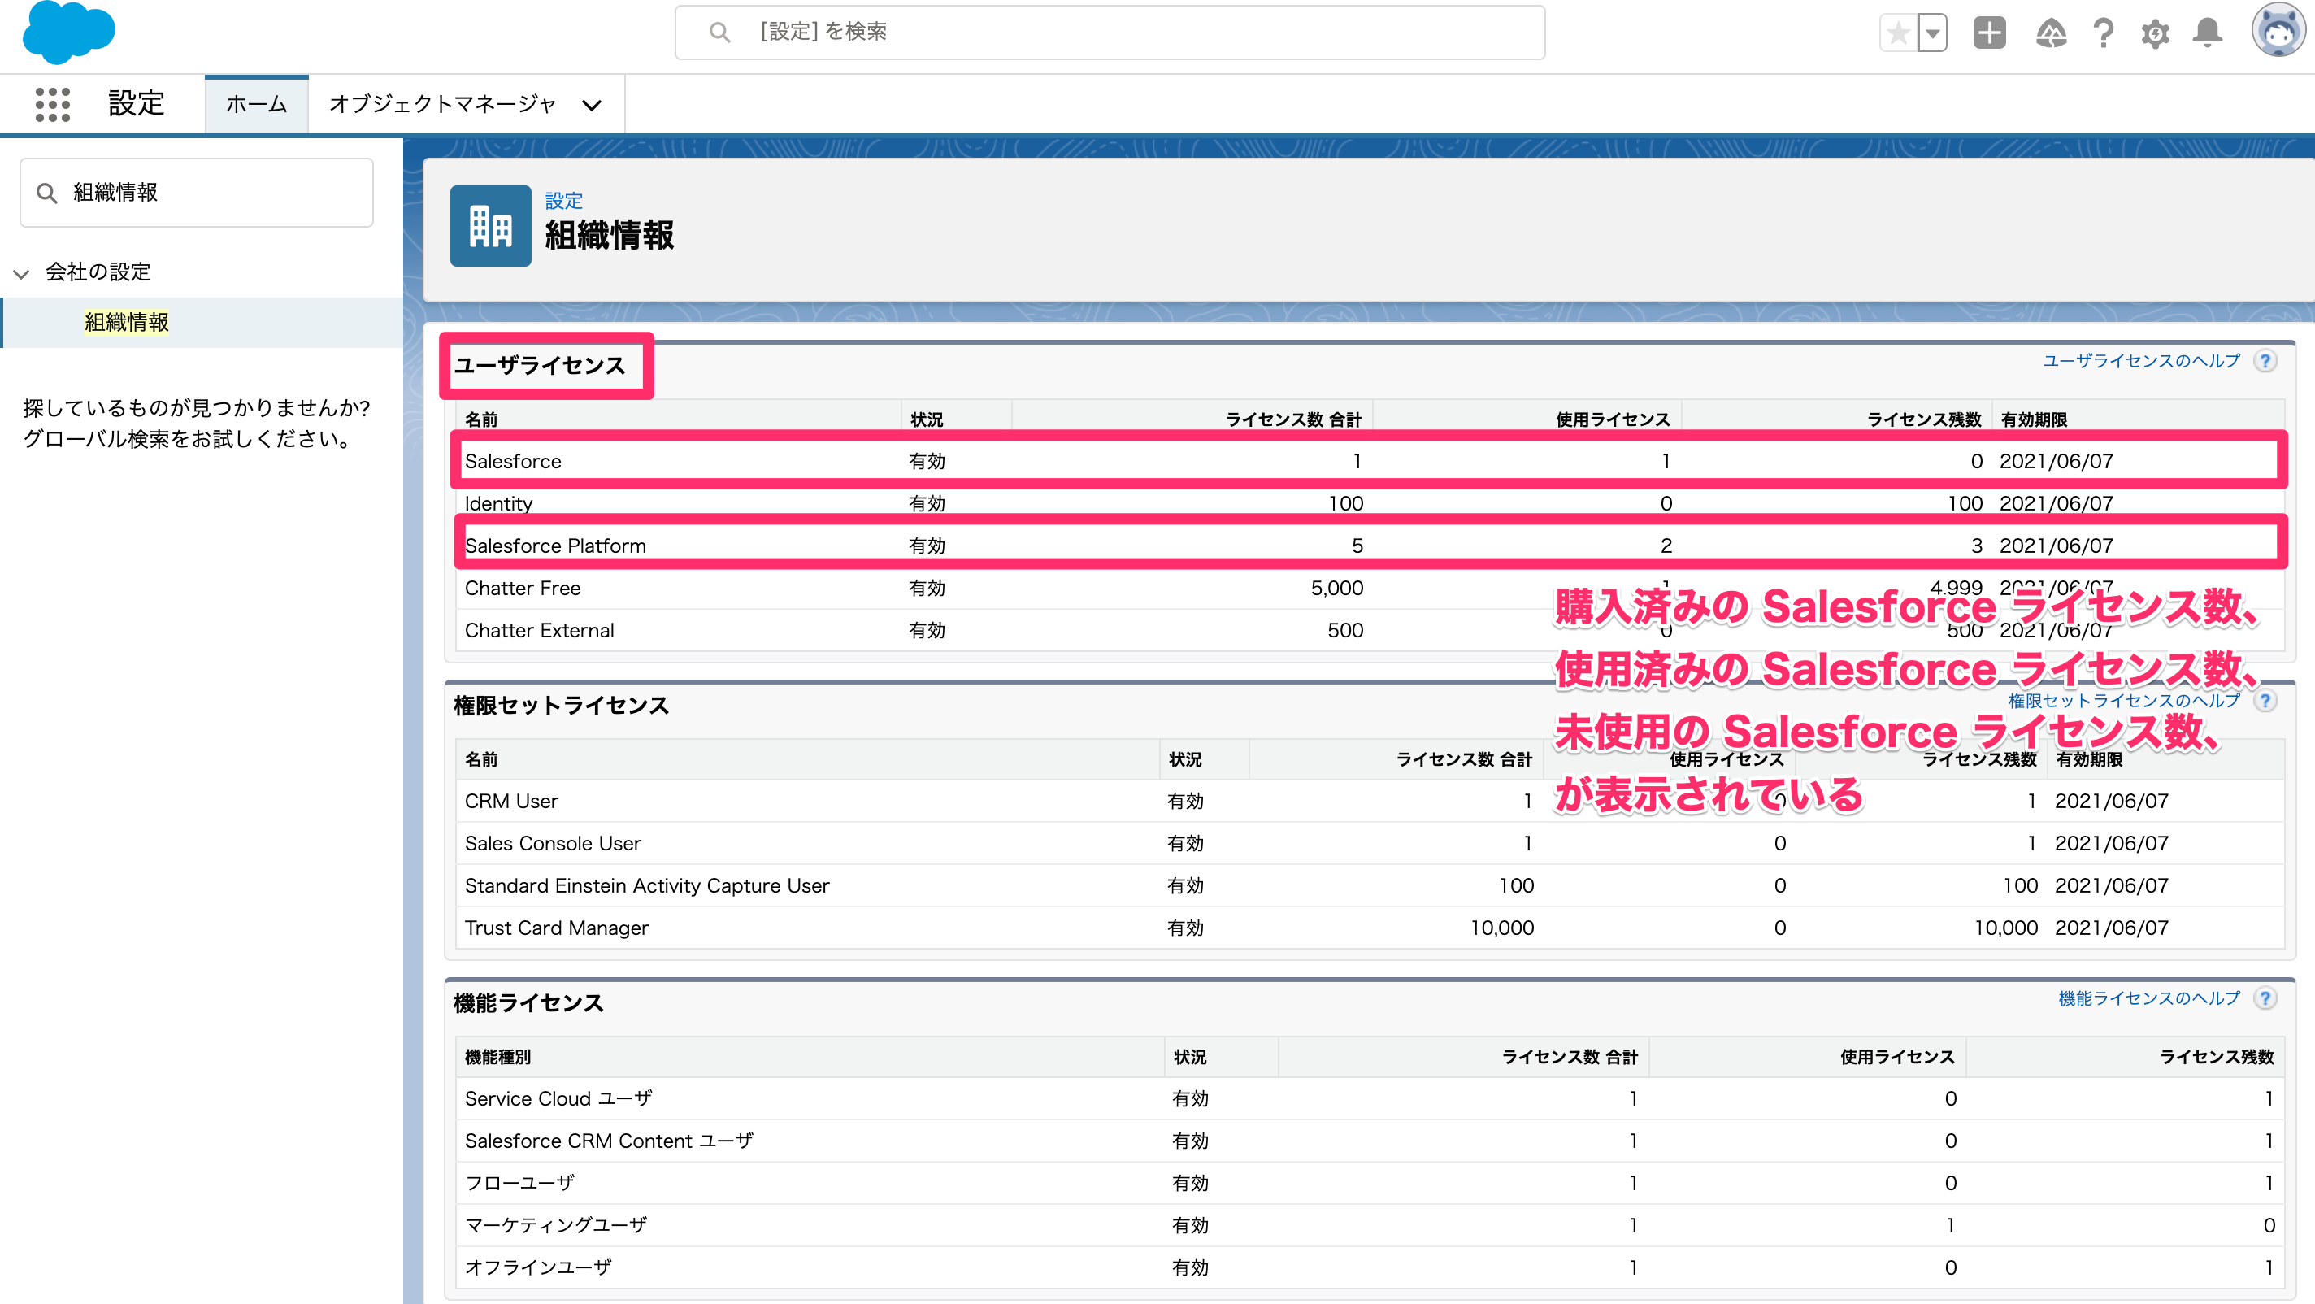The image size is (2315, 1304).
Task: Open the 機能ライセンスのヘルプ link
Action: point(2148,998)
